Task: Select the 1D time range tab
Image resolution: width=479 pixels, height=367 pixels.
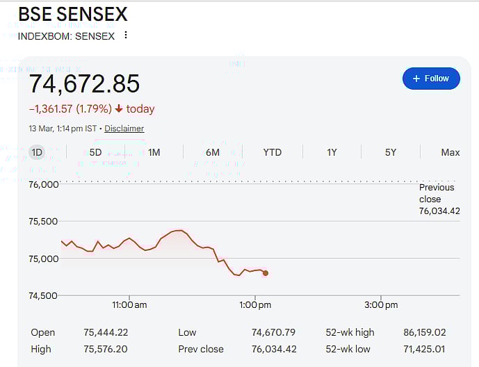Action: 37,152
